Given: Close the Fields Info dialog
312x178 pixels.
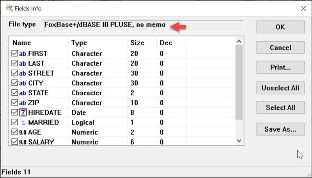Looking at the screenshot, I should (x=303, y=8).
